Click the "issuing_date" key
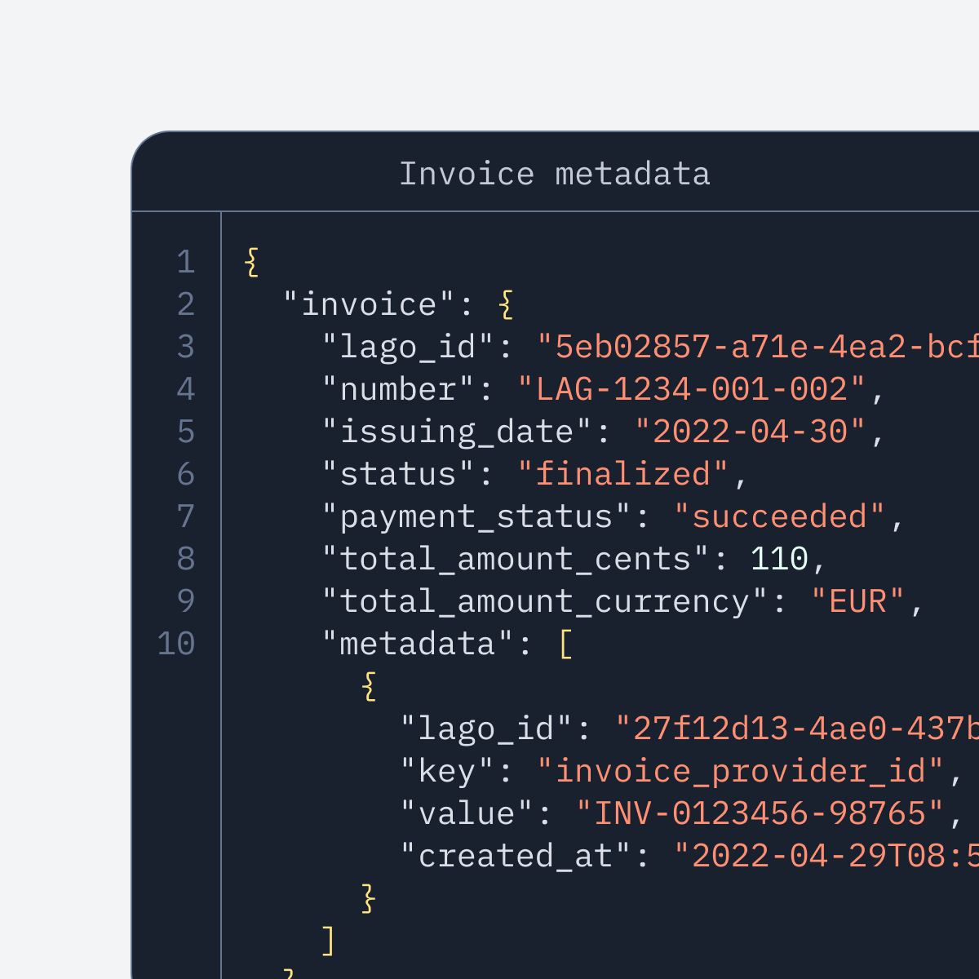This screenshot has width=979, height=979. pos(457,432)
